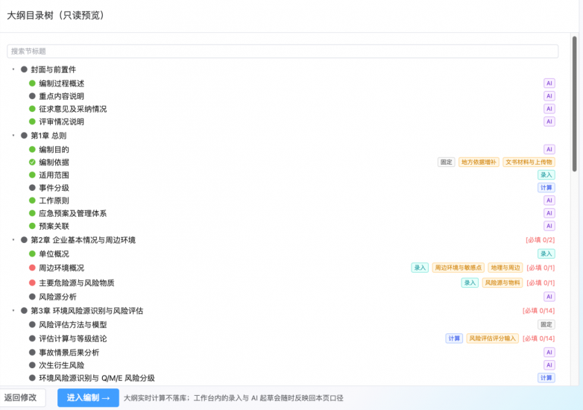
Task: Click the 周边环境与敏感点 tag
Action: 458,268
